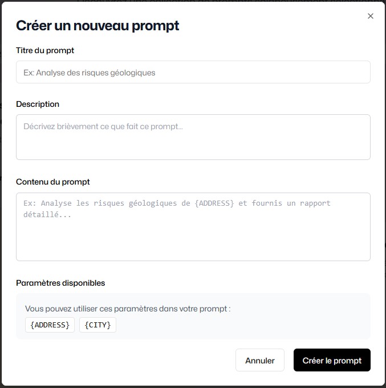This screenshot has height=388, width=386.
Task: Submit with the Créer le prompt button
Action: [332, 361]
